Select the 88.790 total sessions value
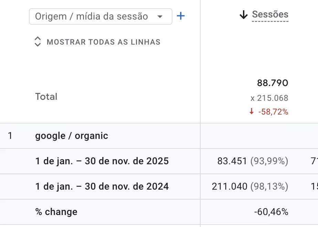The height and width of the screenshot is (227, 318). [273, 83]
